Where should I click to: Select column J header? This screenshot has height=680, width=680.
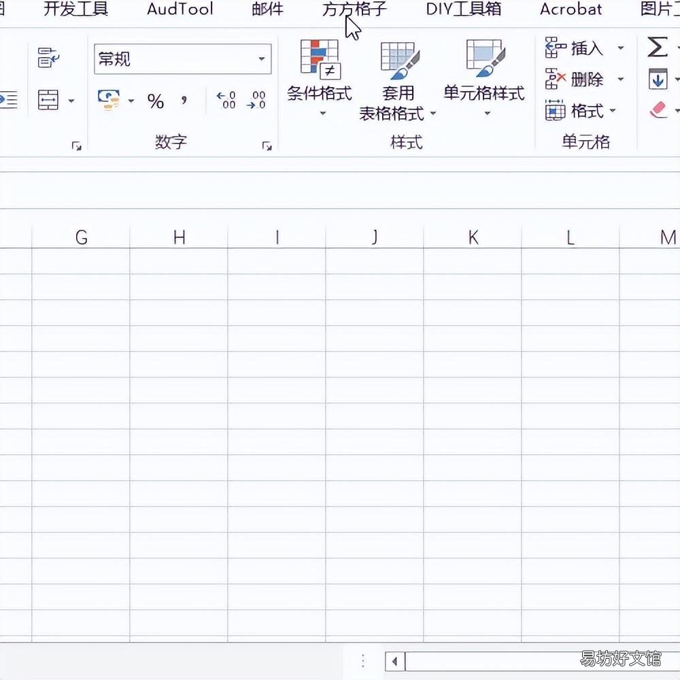coord(375,237)
